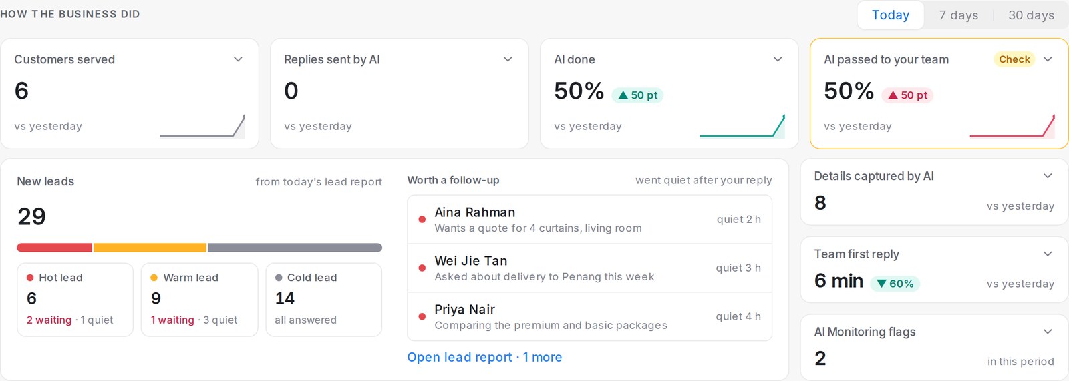Switch the period to 30 days
The image size is (1069, 381).
(1031, 15)
